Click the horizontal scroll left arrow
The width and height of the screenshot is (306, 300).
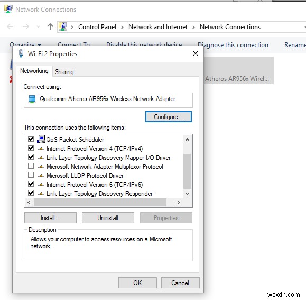[x=29, y=202]
